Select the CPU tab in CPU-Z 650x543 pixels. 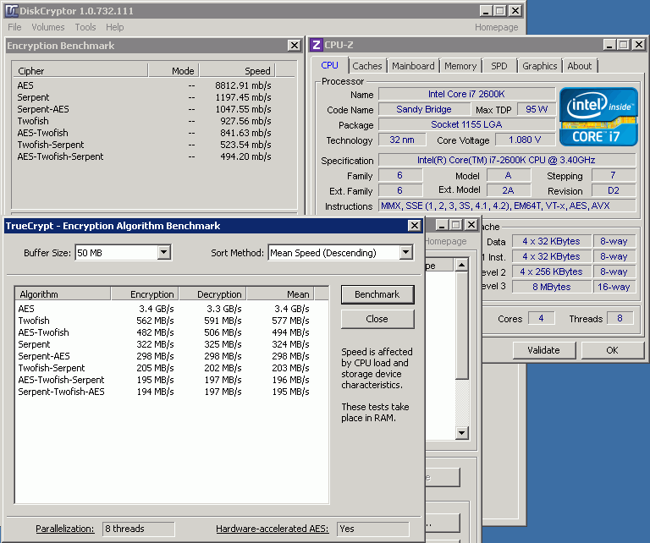pos(329,65)
